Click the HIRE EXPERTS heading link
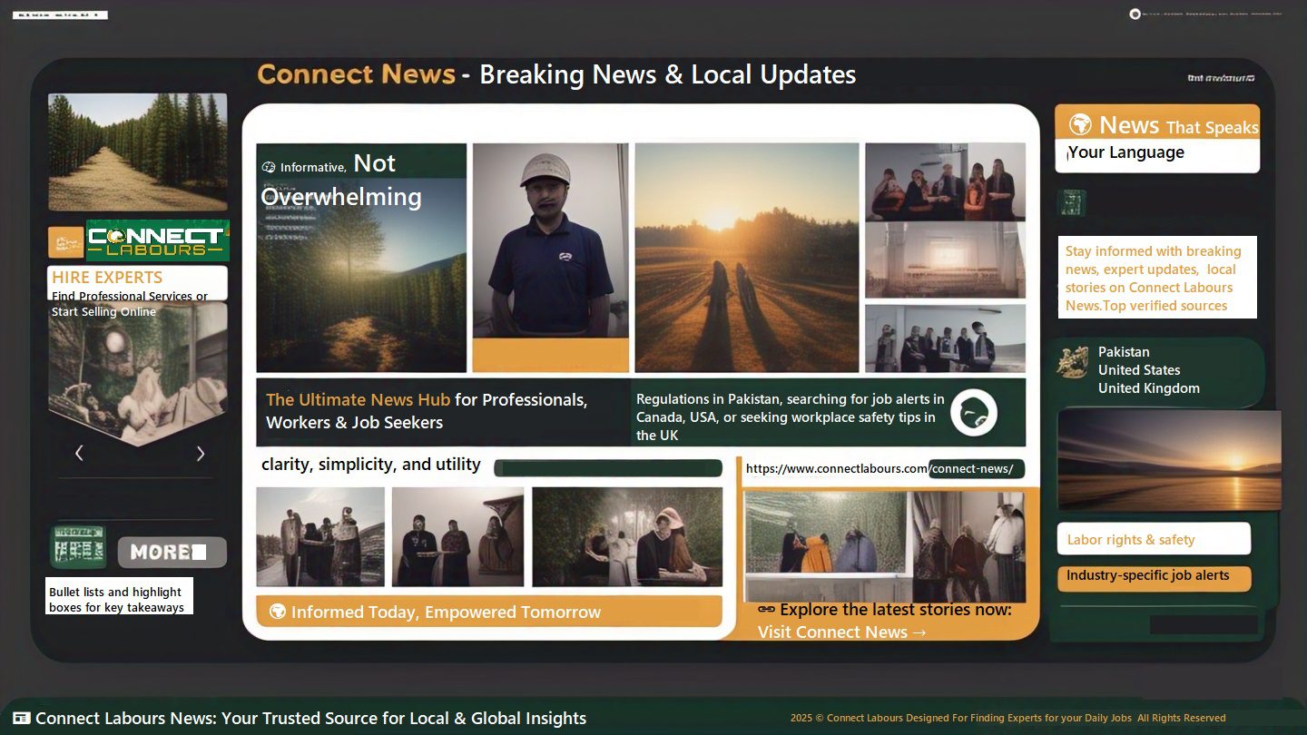The image size is (1307, 735). pos(107,278)
